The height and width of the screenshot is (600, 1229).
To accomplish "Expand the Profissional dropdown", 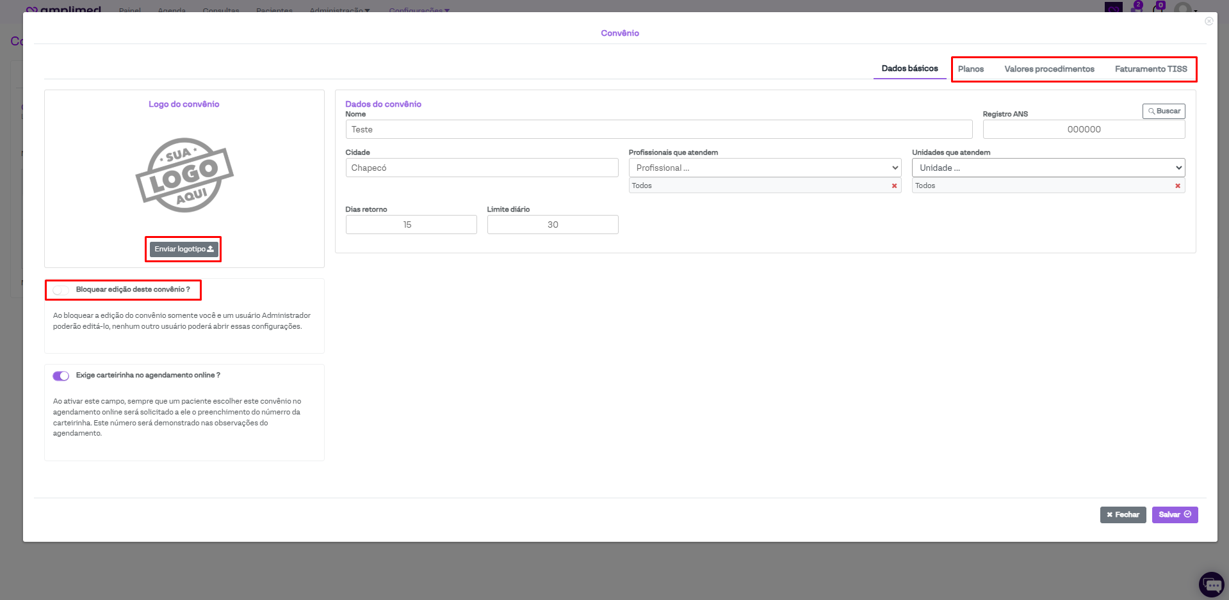I will 765,168.
